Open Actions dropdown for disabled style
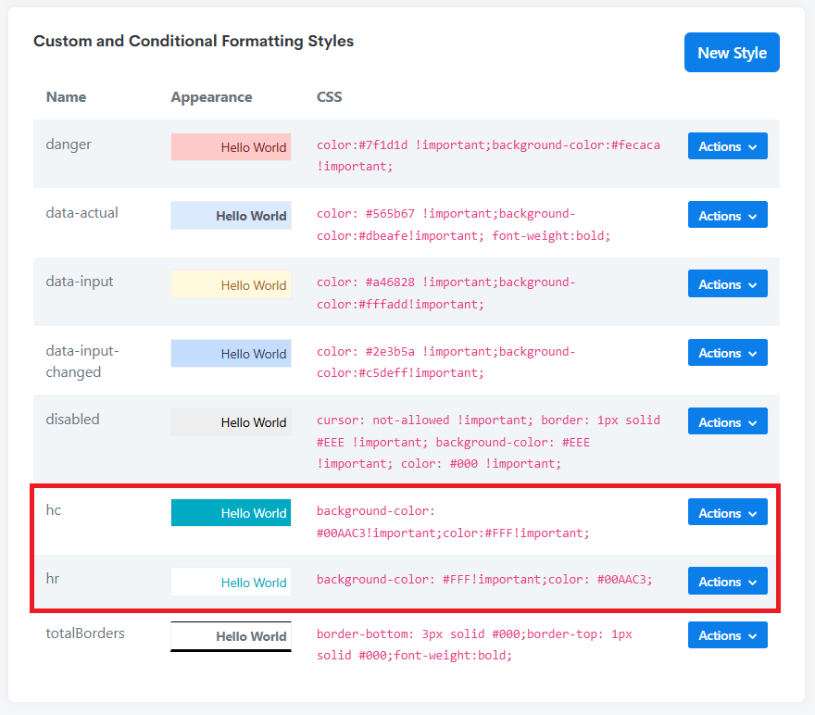Viewport: 815px width, 715px height. (727, 421)
